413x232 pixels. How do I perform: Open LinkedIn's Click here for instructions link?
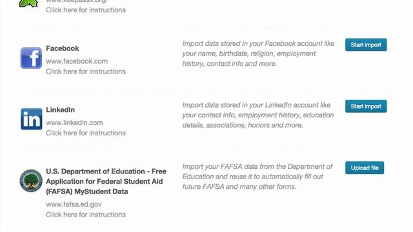coord(86,133)
